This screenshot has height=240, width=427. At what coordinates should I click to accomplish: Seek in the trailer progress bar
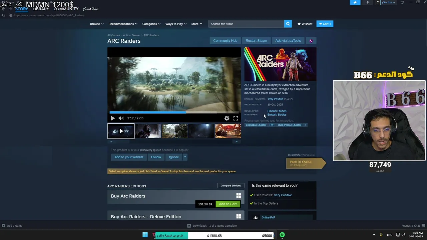(x=174, y=112)
